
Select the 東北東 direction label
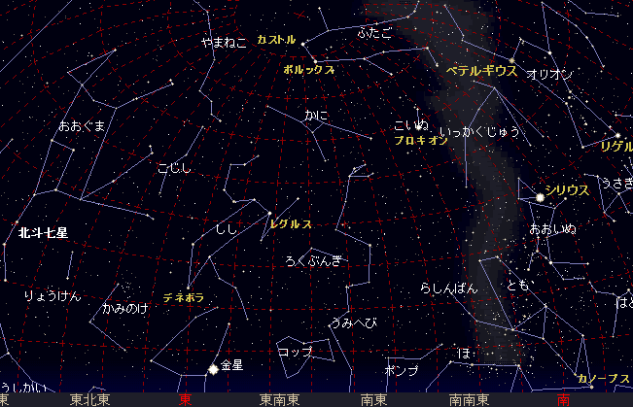point(89,398)
